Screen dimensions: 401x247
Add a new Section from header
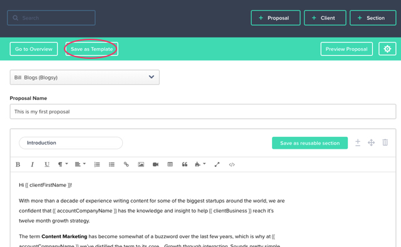(373, 18)
